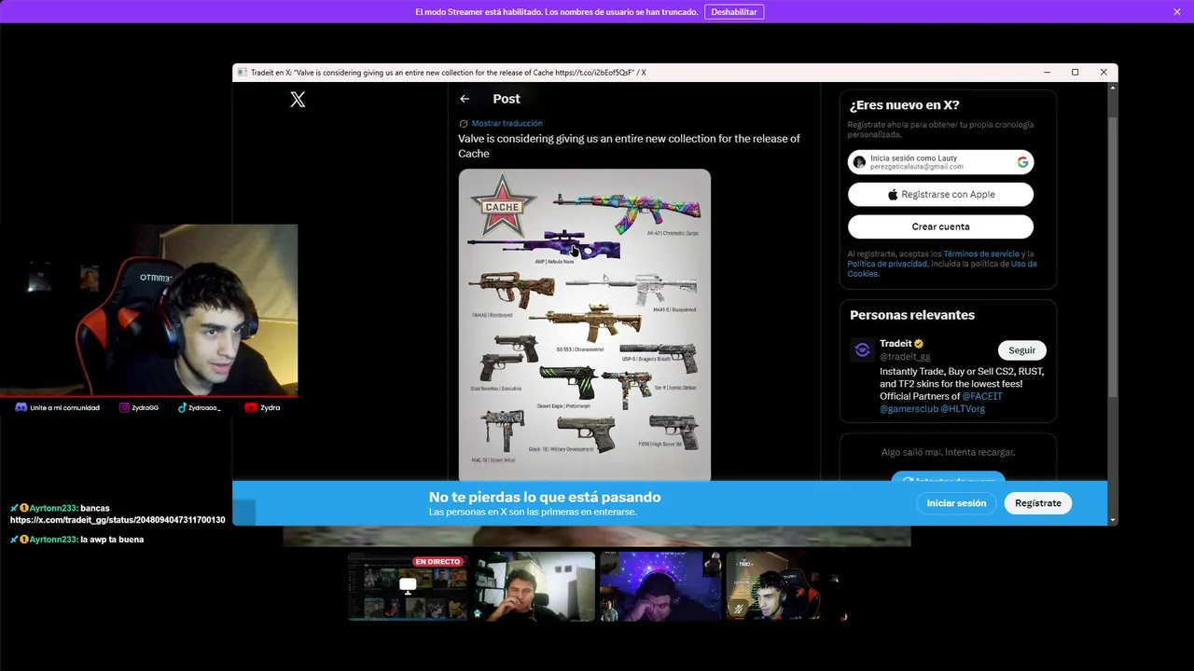Click Discord icon in stream overlay
Screen dimensions: 1194x671
(21, 407)
